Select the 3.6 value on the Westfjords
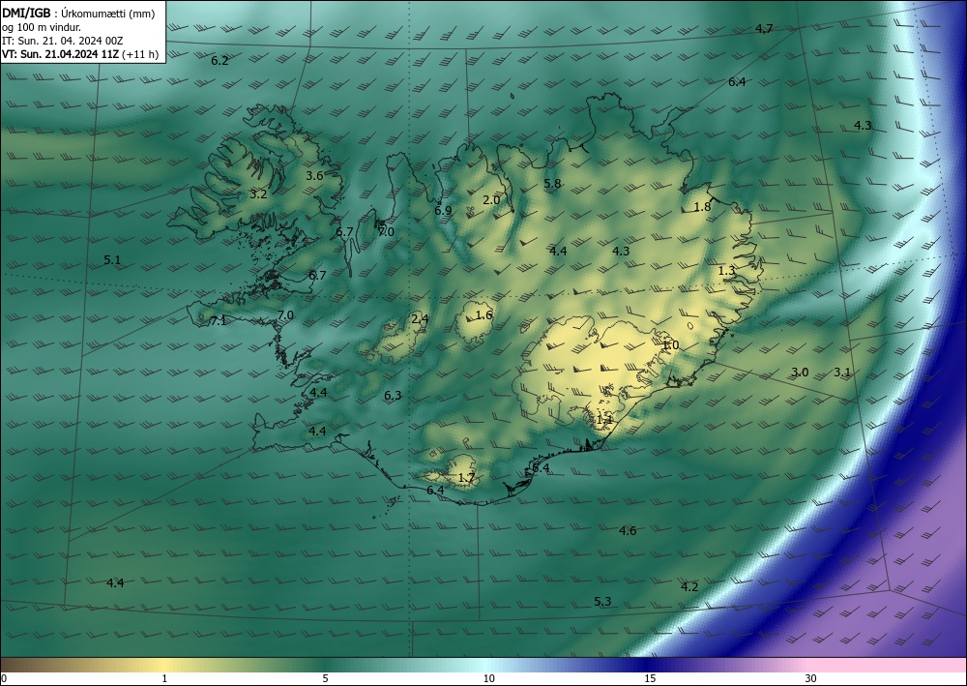The image size is (967, 686). [x=314, y=175]
